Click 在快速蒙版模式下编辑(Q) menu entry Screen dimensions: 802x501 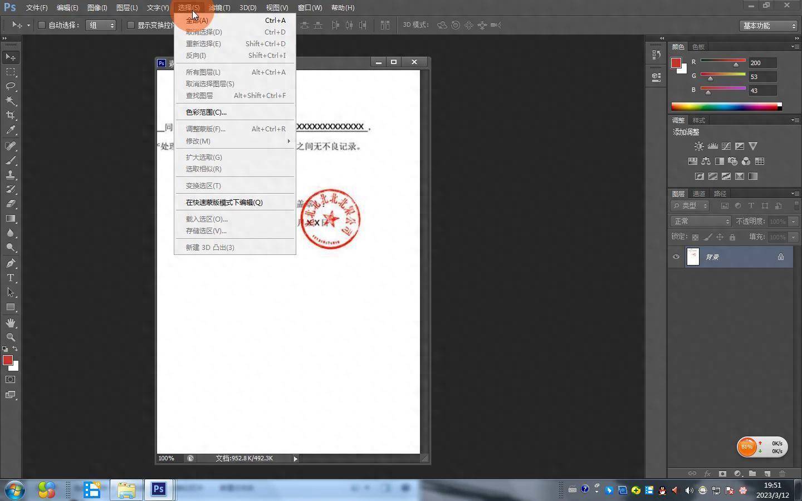(224, 203)
